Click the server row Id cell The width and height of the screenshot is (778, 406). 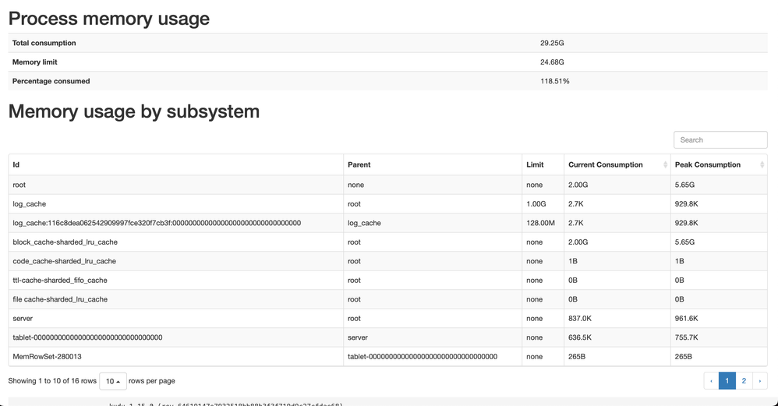(23, 319)
